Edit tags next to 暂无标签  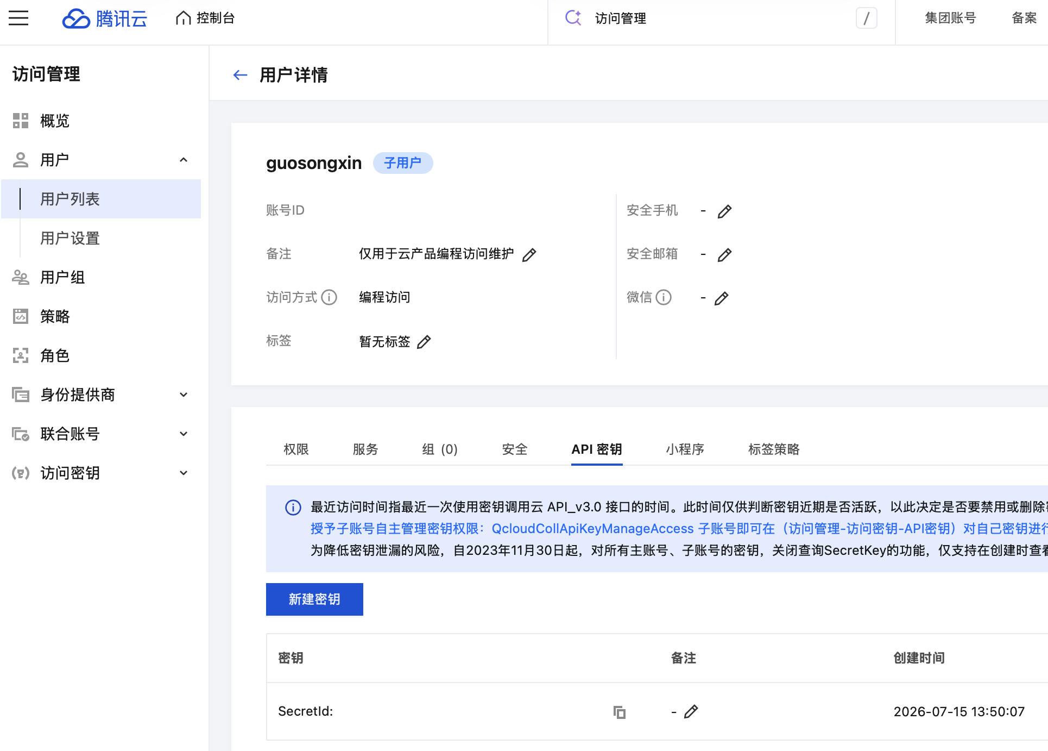[x=424, y=341]
